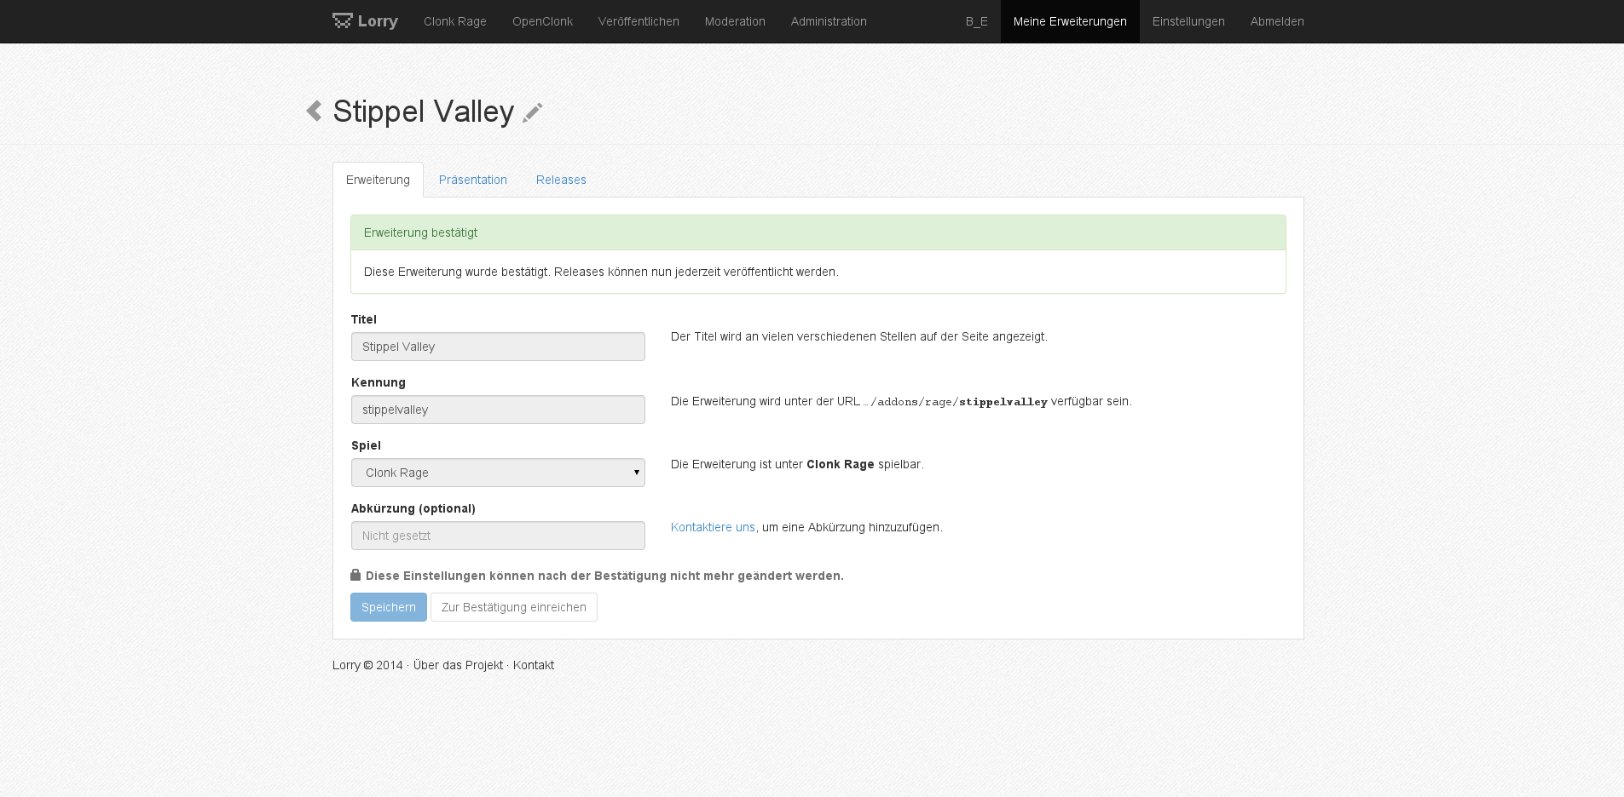Click the back arrow beside Stippel Valley
Screen dimensions: 1624x797
point(314,111)
